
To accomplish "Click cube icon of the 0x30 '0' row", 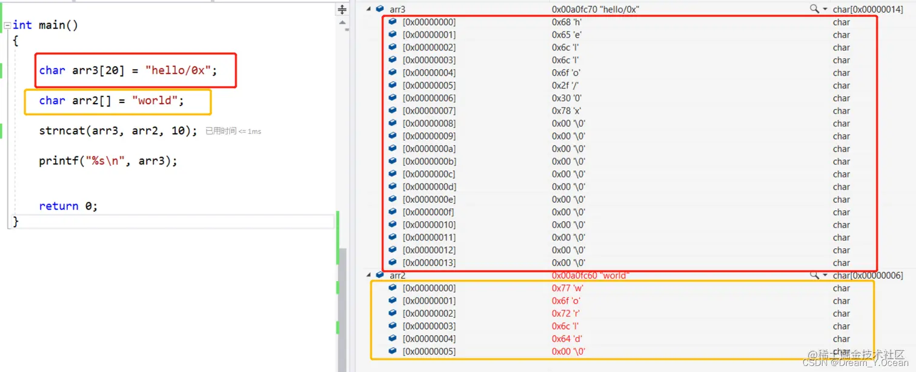I will [393, 98].
